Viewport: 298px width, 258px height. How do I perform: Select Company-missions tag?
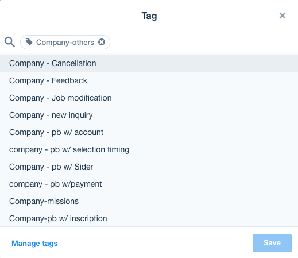[x=149, y=201]
